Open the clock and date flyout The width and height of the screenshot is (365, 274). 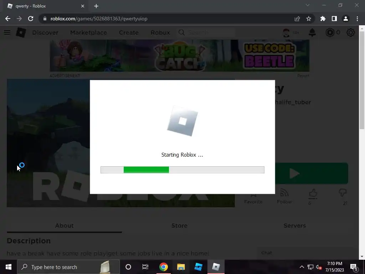[334, 267]
